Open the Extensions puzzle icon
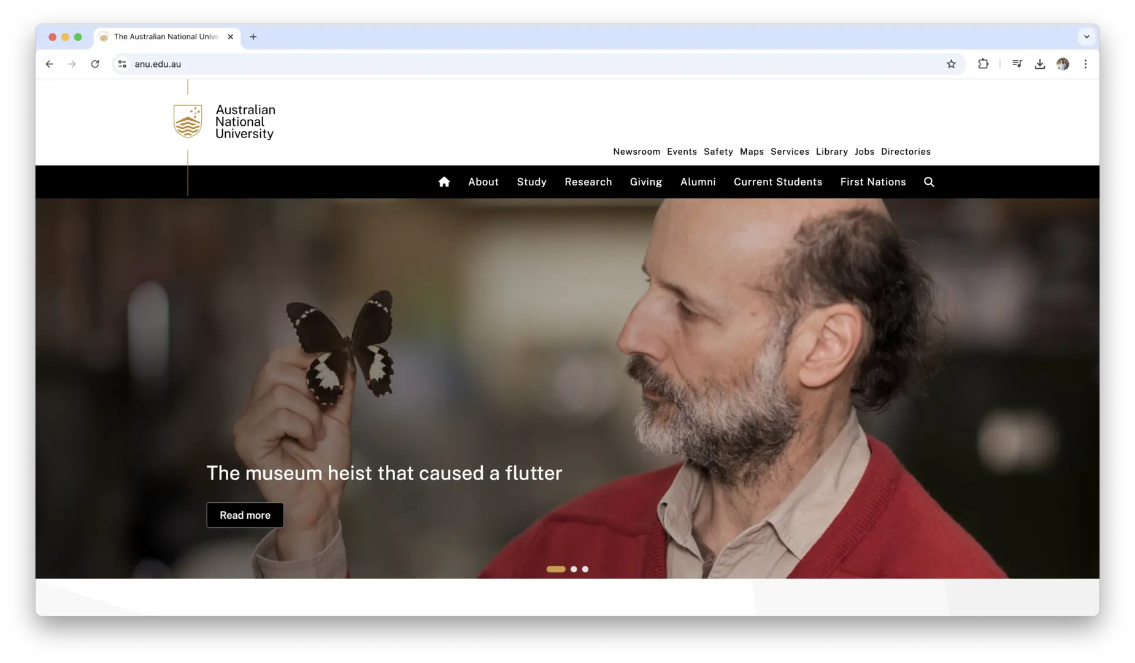 (x=983, y=64)
